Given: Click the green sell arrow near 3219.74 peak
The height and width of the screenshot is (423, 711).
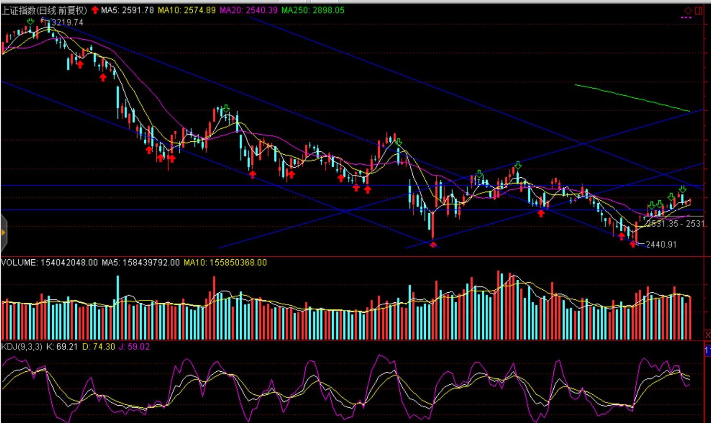Looking at the screenshot, I should coord(31,22).
